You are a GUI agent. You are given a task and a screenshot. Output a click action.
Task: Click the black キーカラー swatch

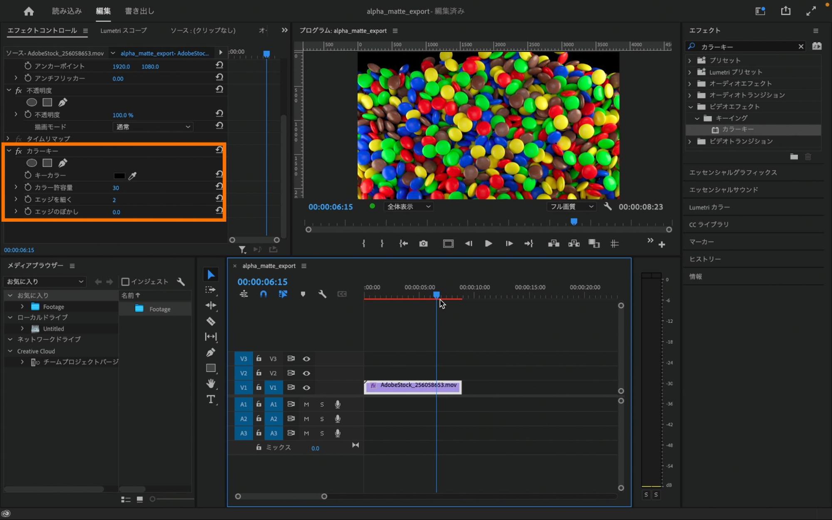coord(119,176)
